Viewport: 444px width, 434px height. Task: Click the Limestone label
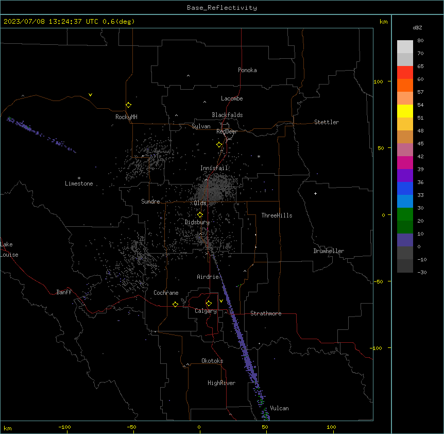click(x=79, y=183)
